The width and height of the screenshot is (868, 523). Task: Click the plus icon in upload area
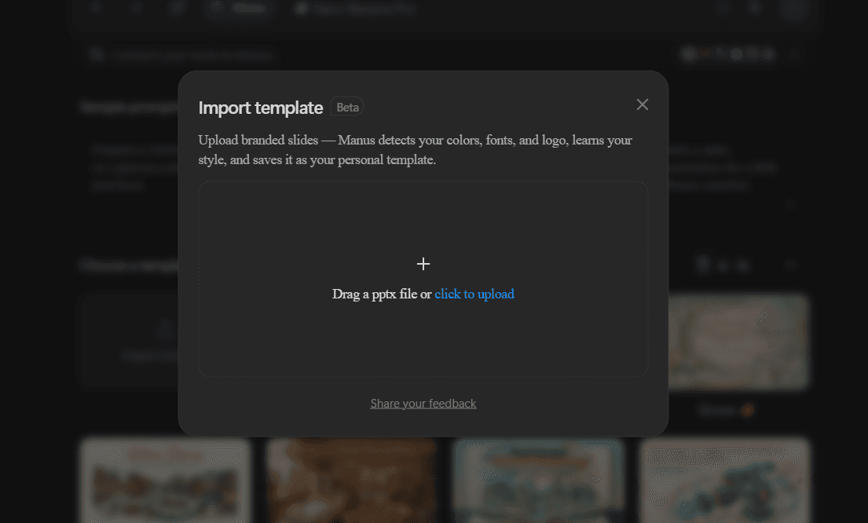point(423,264)
